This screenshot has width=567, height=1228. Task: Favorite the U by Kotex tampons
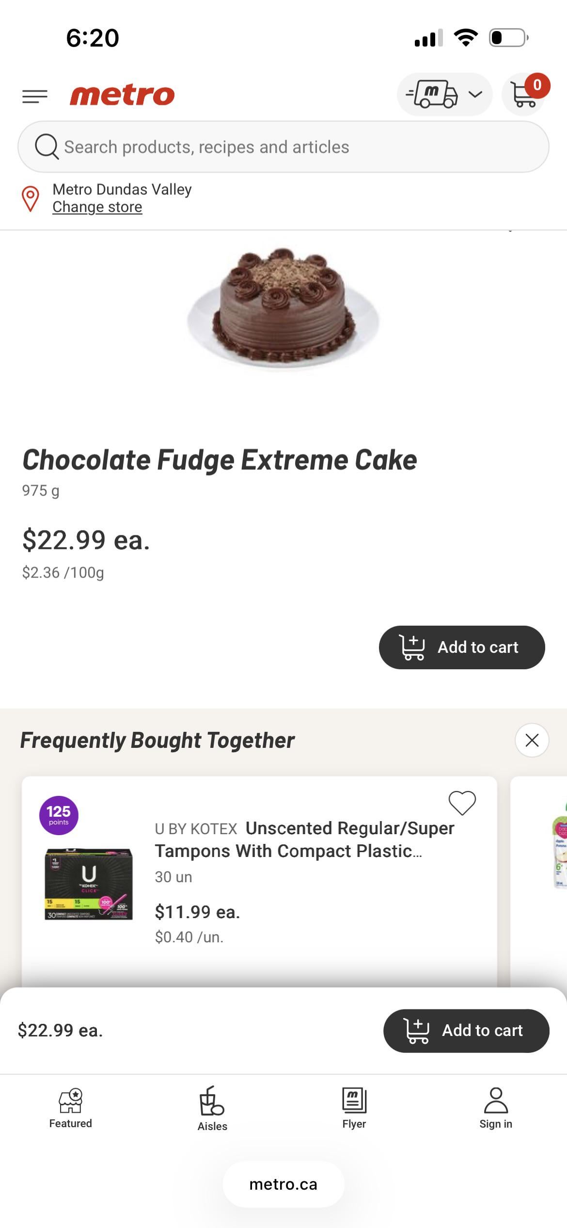(462, 803)
